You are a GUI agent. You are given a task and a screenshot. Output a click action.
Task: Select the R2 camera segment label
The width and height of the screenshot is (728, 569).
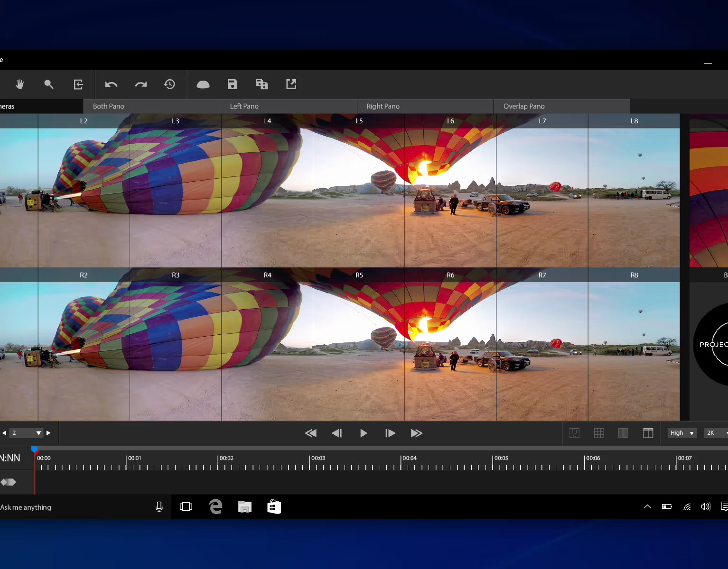pyautogui.click(x=84, y=275)
